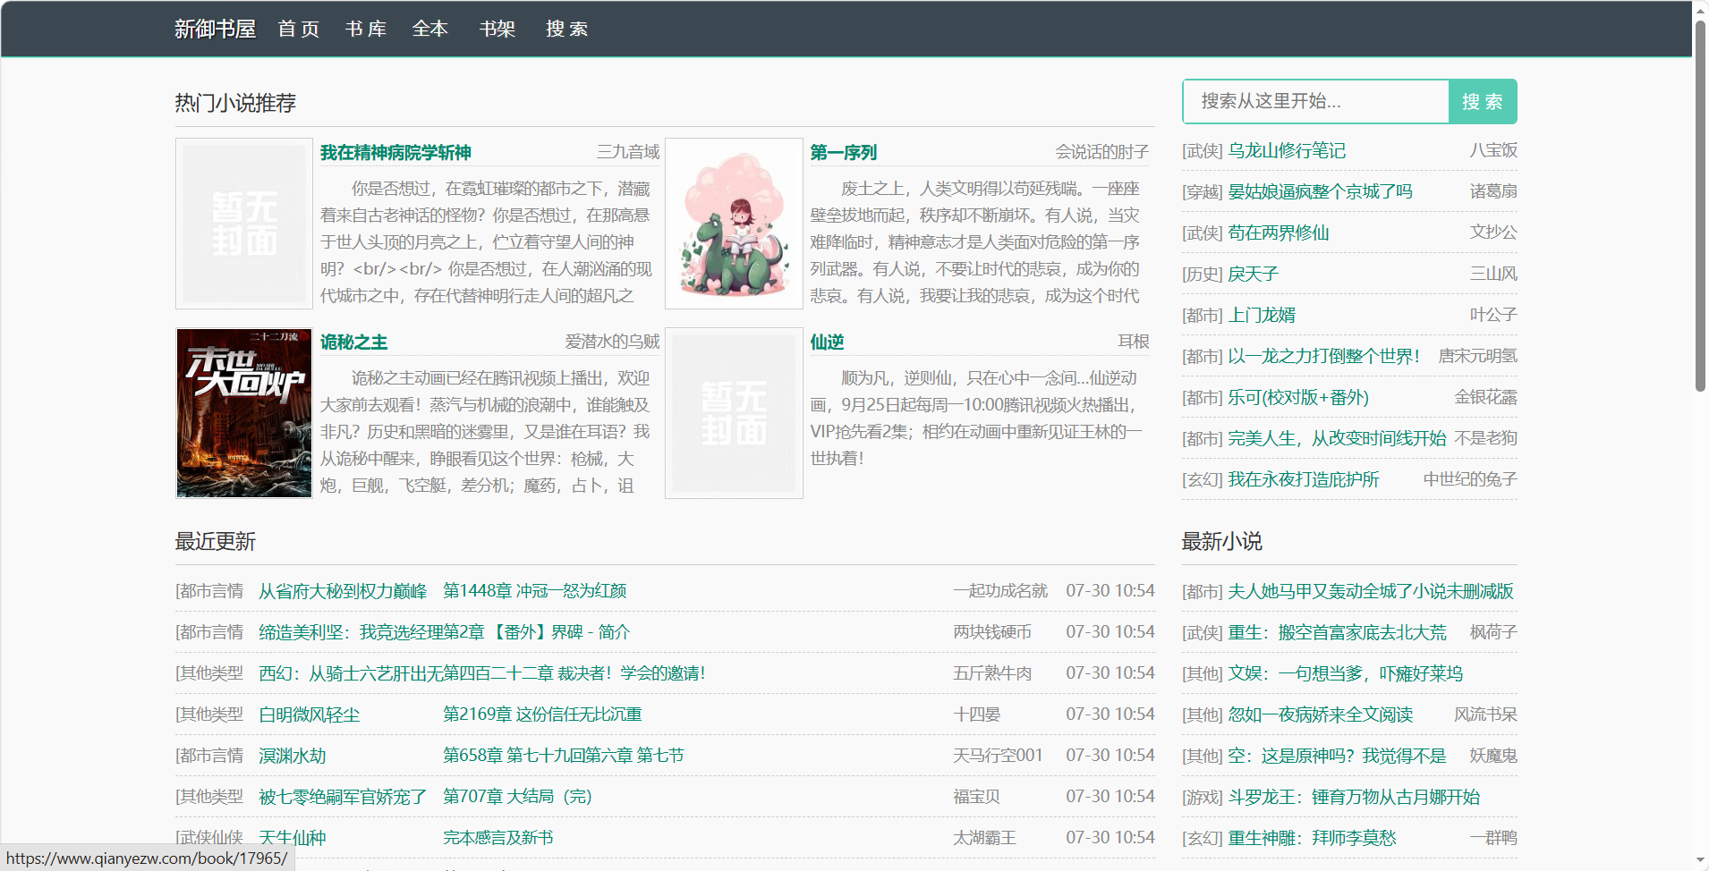Click the 搜索 navigation menu item
The height and width of the screenshot is (871, 1709).
click(x=566, y=29)
